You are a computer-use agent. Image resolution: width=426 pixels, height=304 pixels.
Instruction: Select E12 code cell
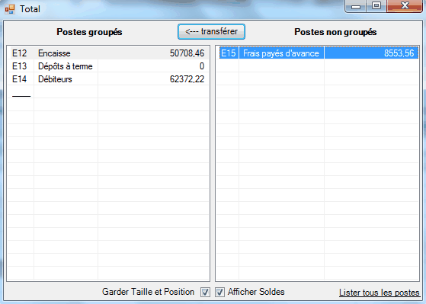point(20,53)
